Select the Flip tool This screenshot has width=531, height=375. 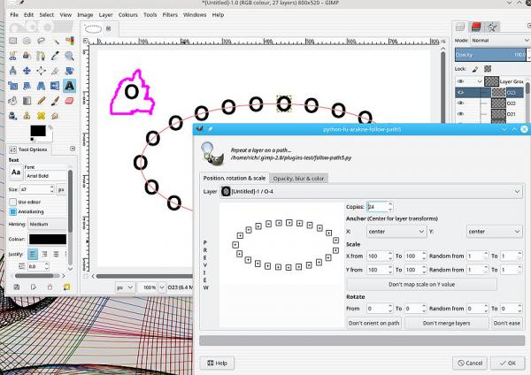tap(55, 86)
